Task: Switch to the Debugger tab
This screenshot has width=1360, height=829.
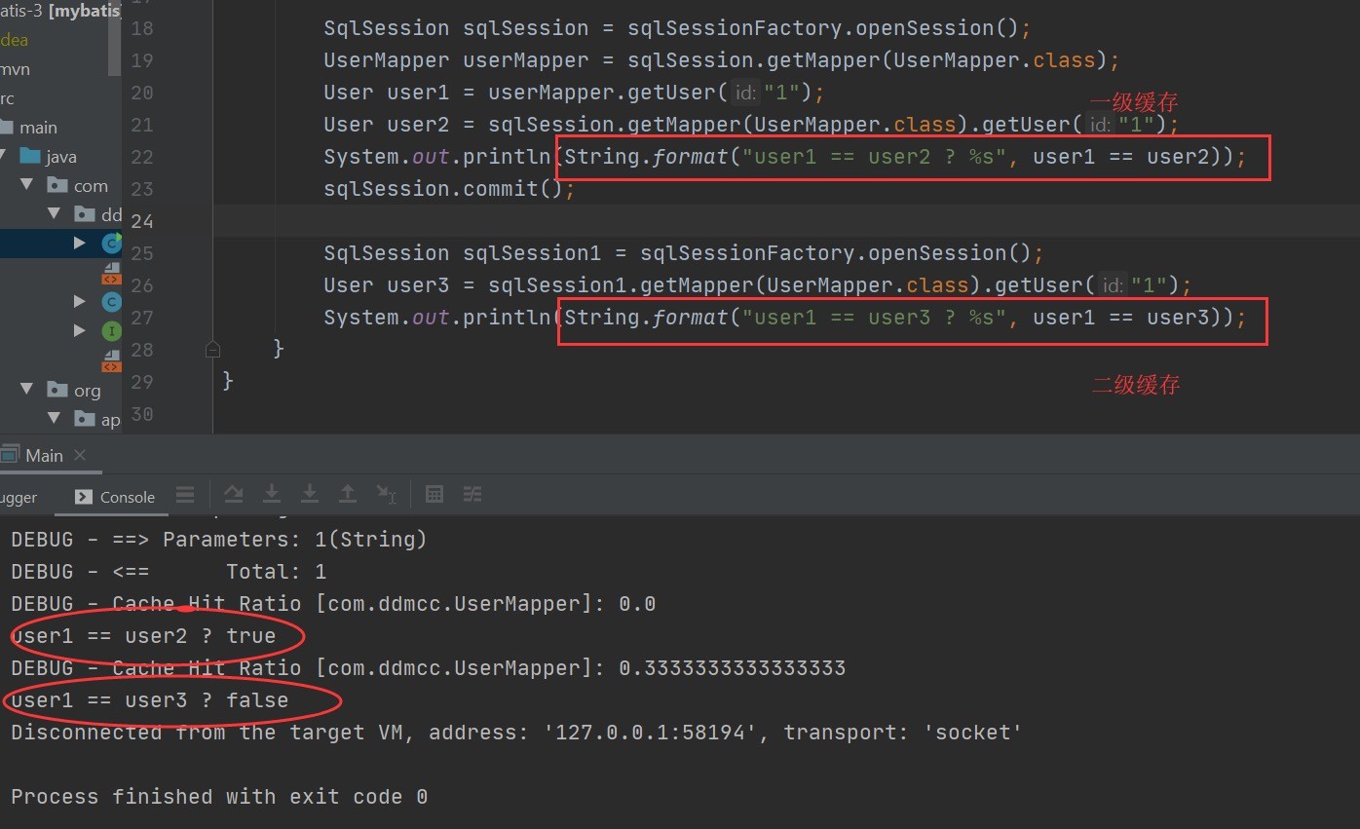Action: click(x=19, y=497)
